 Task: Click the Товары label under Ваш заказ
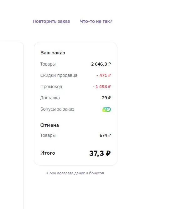pyautogui.click(x=48, y=64)
